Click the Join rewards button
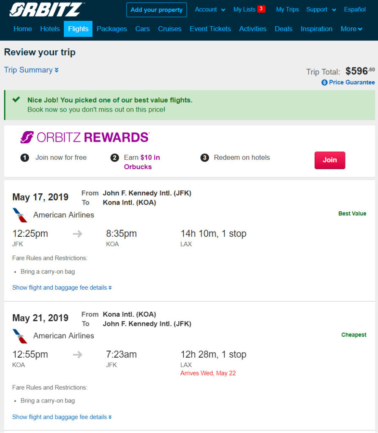 coord(330,160)
